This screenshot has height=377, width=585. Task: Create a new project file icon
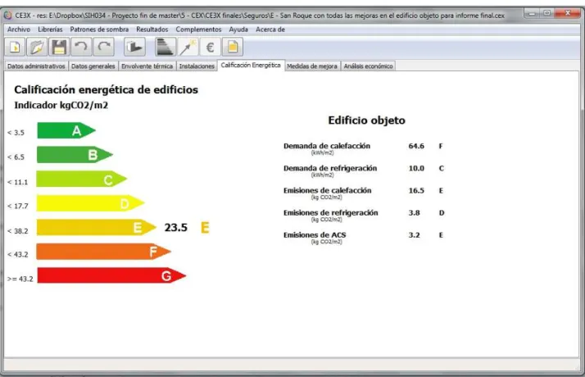point(15,47)
